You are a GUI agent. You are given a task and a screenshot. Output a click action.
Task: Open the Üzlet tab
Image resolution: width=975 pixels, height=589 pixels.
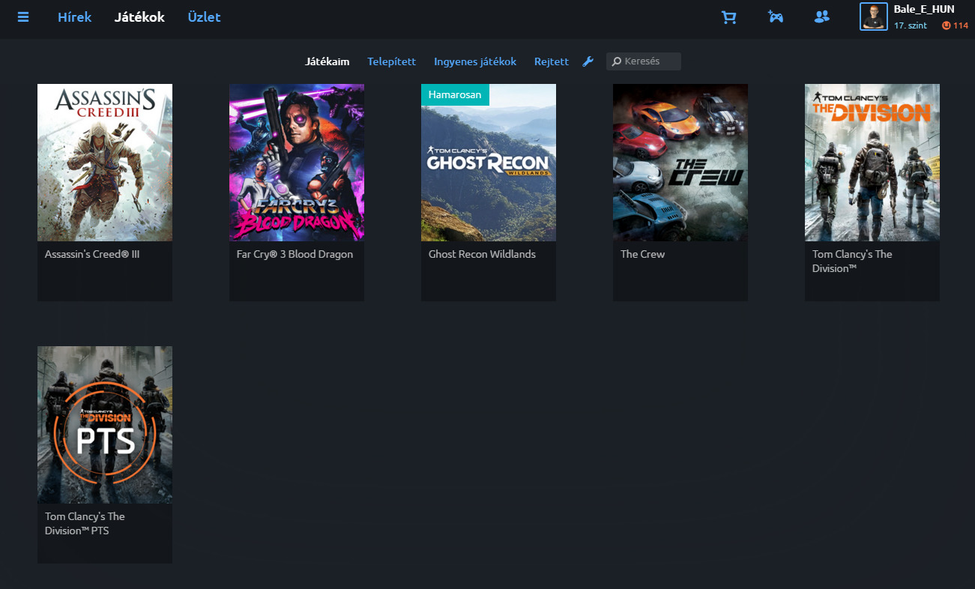pos(204,16)
